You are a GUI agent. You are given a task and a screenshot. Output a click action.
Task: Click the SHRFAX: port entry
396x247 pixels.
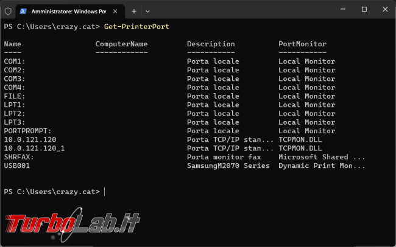pyautogui.click(x=19, y=157)
